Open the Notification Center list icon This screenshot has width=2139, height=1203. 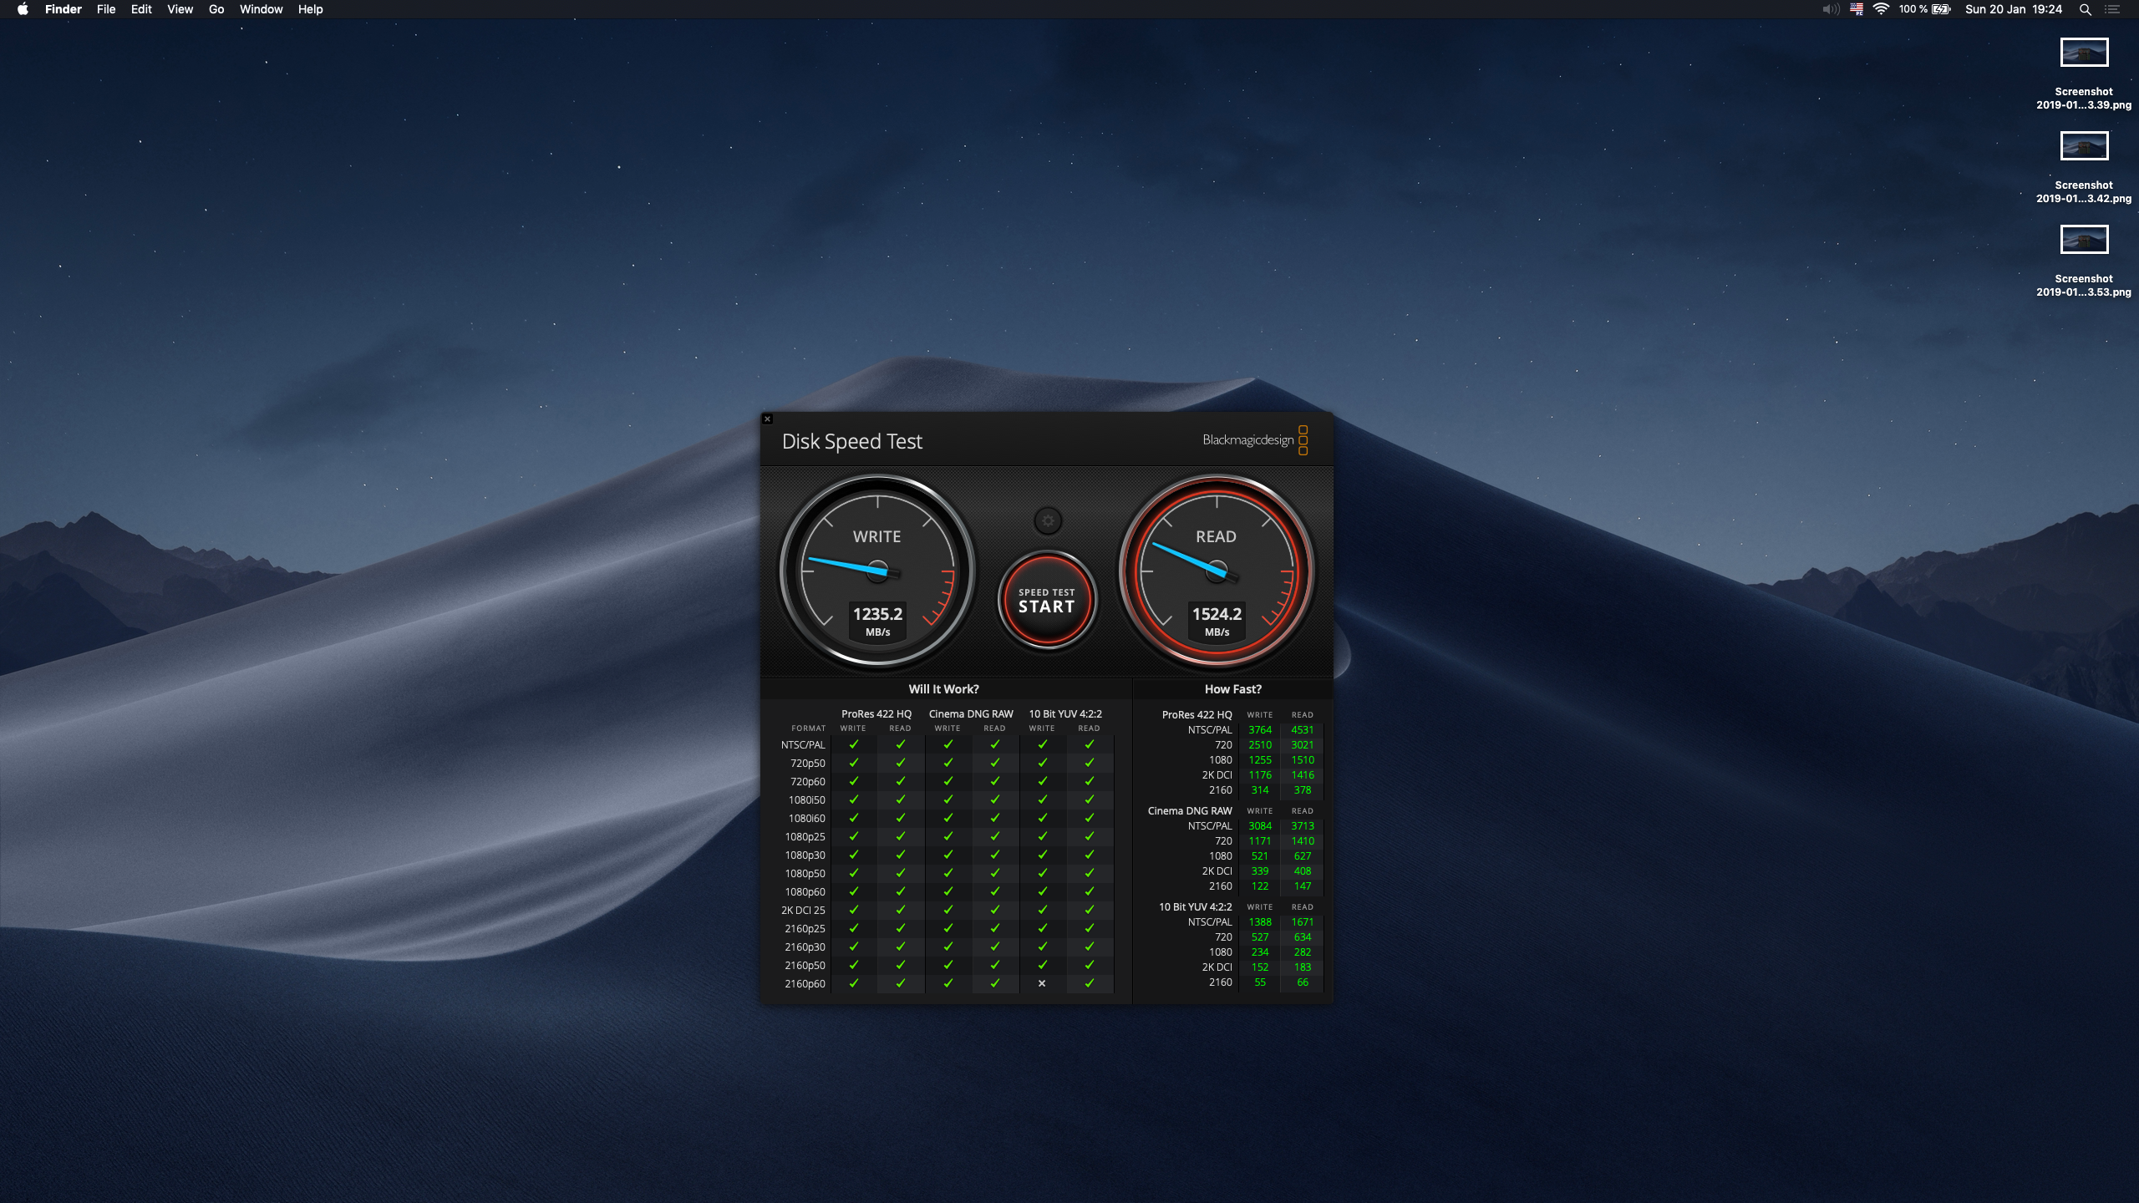[x=2112, y=9]
